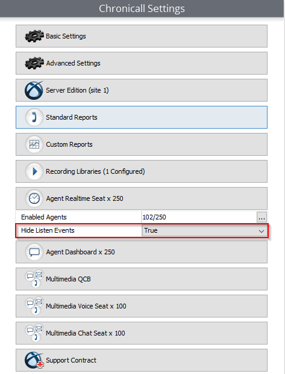The image size is (285, 374).
Task: Click the Recording Libraries play icon
Action: tap(34, 171)
